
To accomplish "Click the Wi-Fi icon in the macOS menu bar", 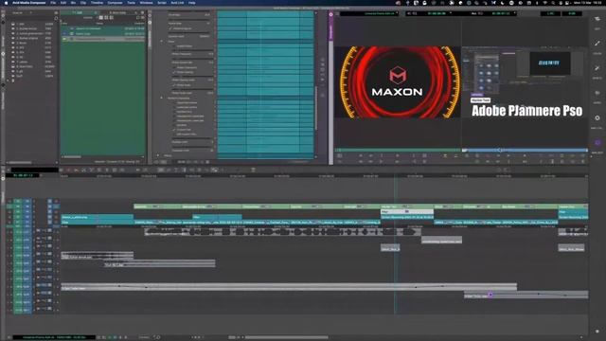I will [545, 3].
